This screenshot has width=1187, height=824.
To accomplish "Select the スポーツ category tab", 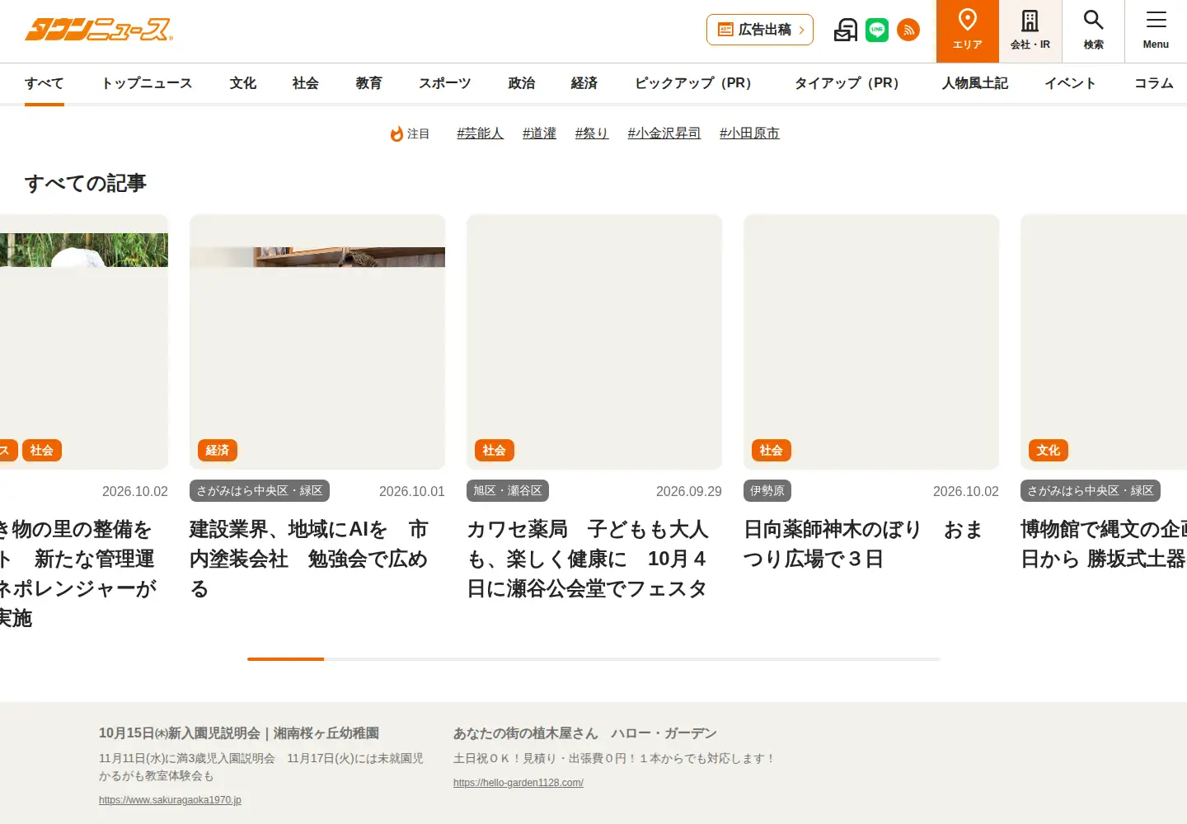I will [x=445, y=83].
